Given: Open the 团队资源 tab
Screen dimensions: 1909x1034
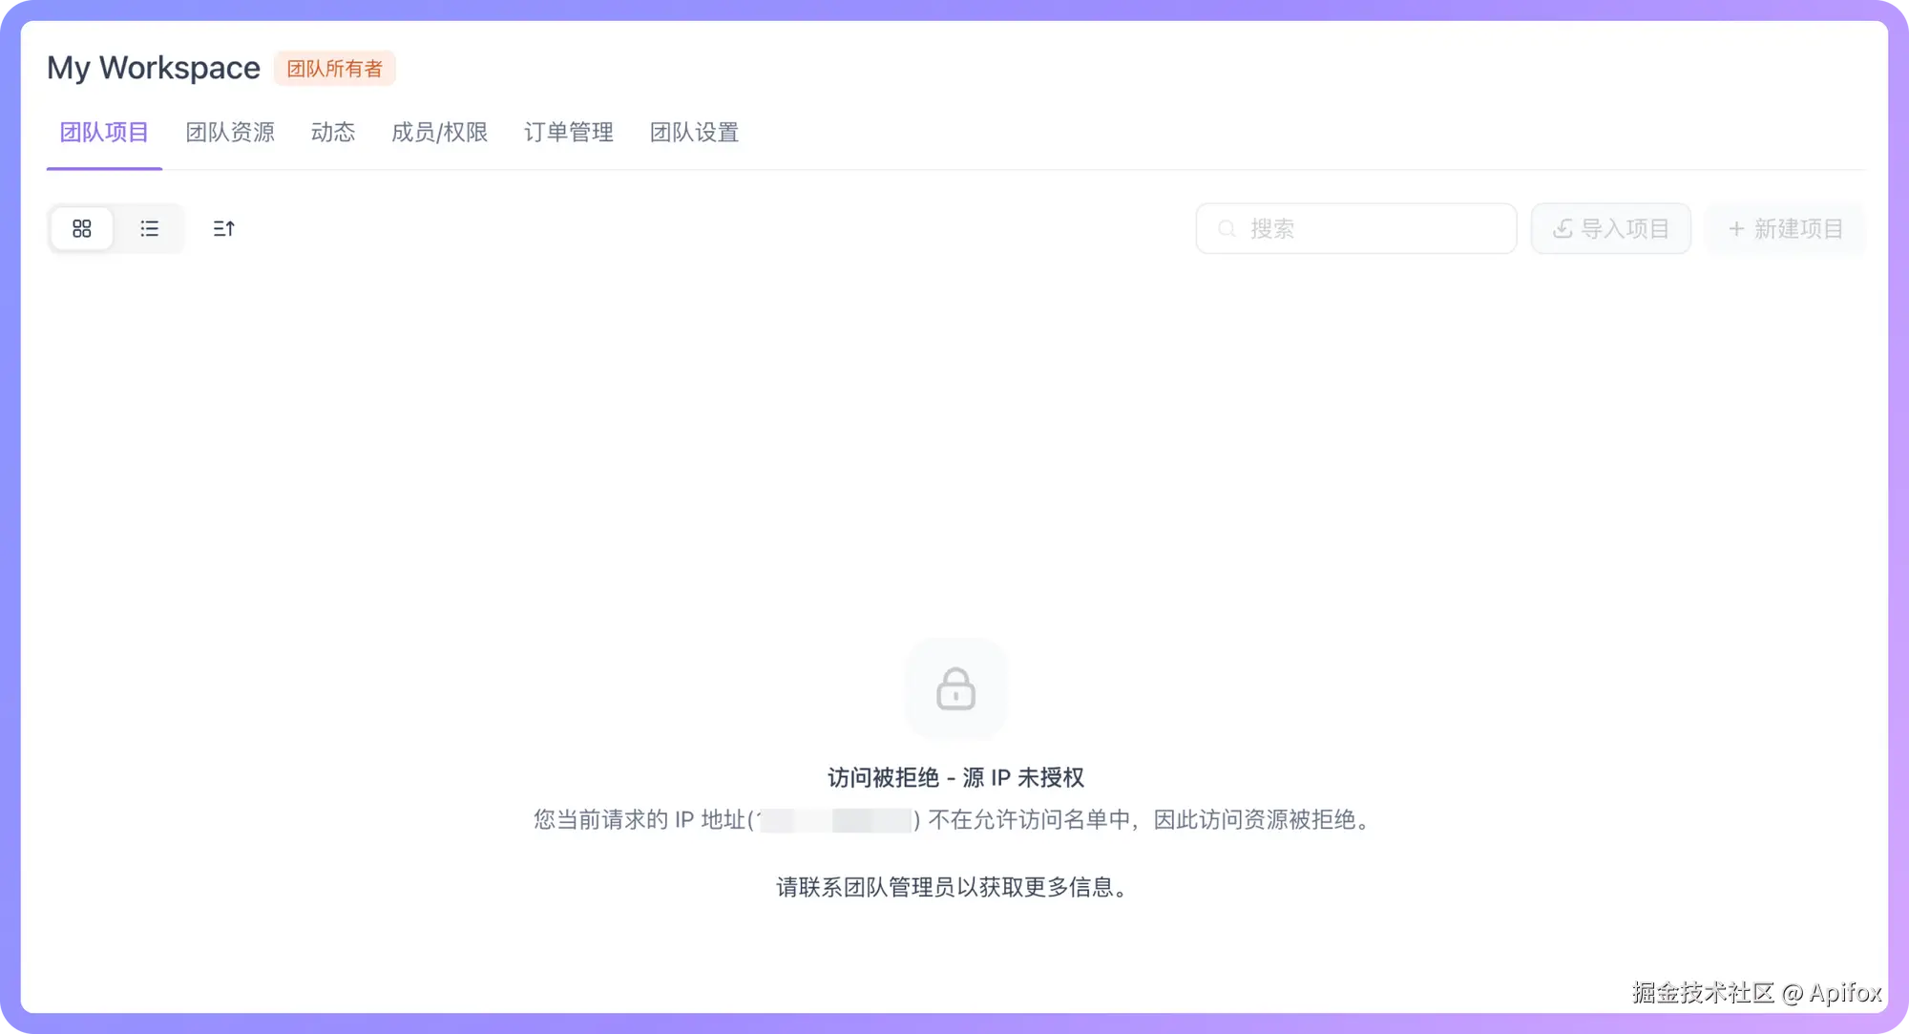Looking at the screenshot, I should pyautogui.click(x=230, y=133).
